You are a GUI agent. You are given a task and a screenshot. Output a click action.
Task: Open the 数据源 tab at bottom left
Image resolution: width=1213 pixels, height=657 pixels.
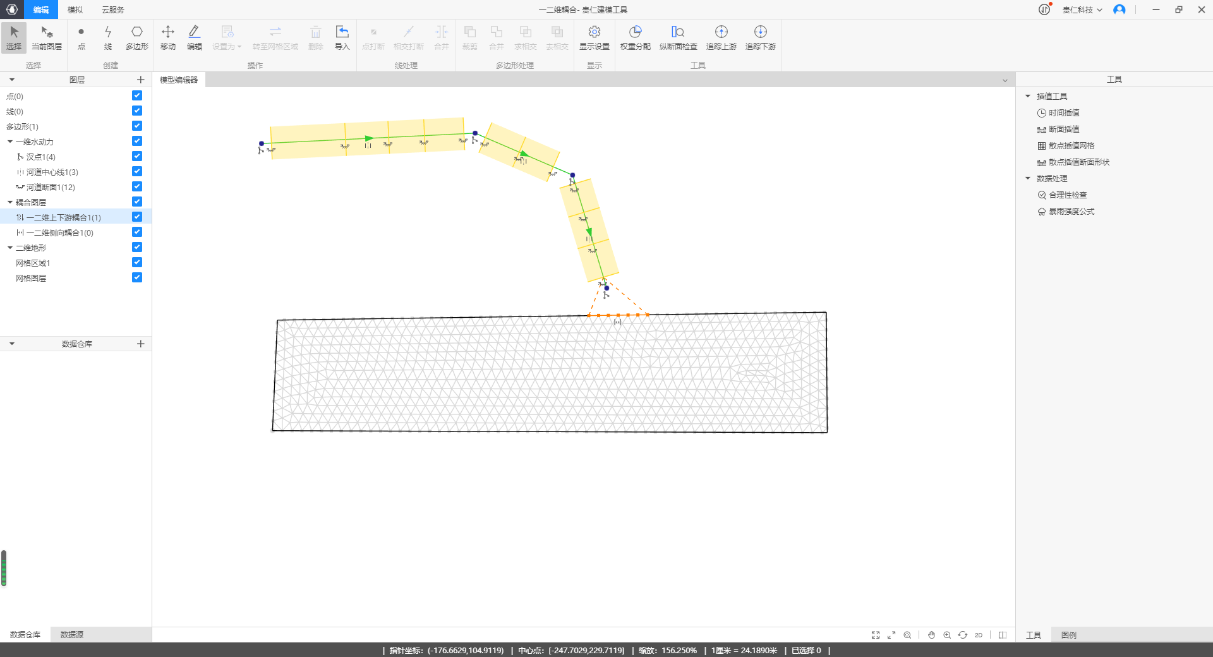pyautogui.click(x=72, y=634)
